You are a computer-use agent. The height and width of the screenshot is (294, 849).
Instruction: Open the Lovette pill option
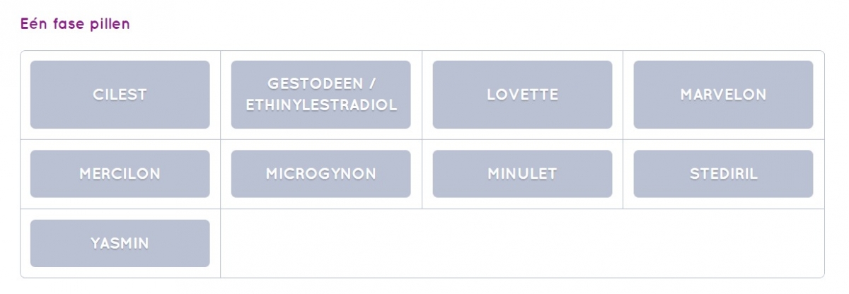coord(522,95)
